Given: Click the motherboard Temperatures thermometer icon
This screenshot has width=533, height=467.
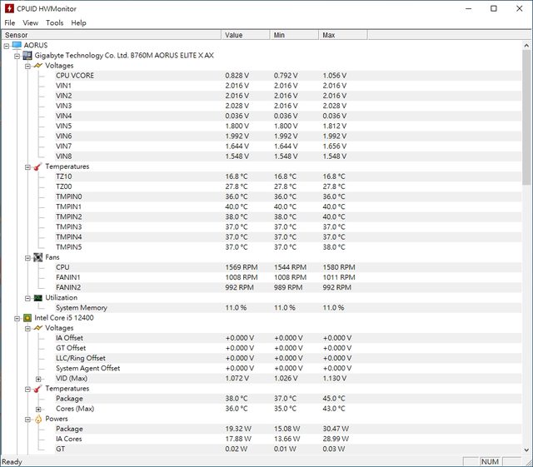Looking at the screenshot, I should point(37,166).
